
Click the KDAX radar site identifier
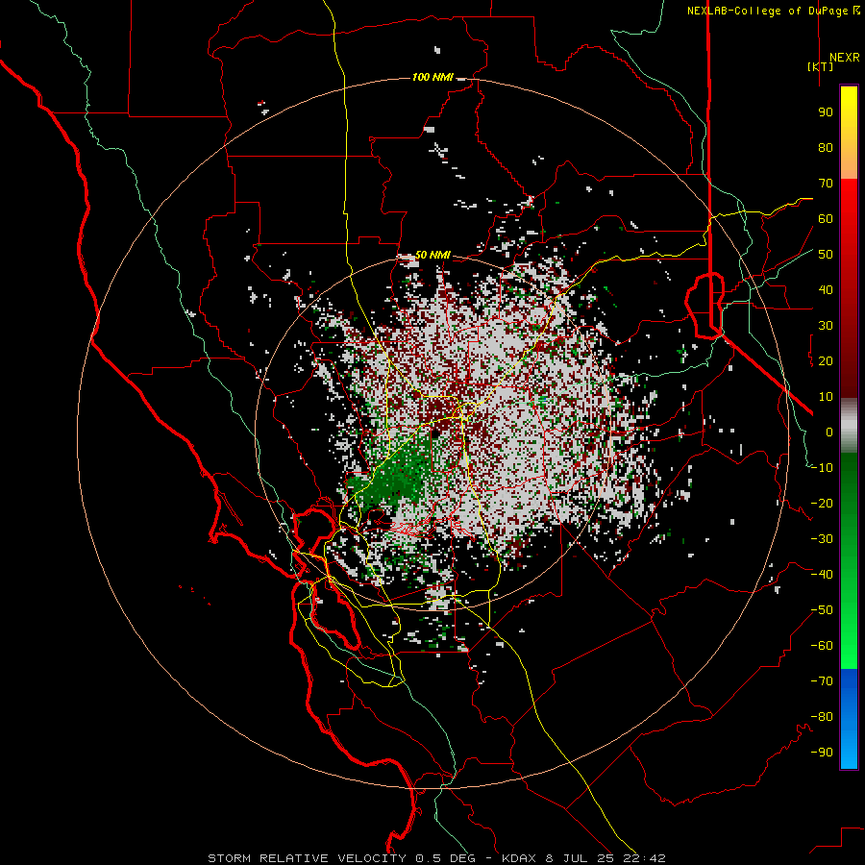[520, 858]
